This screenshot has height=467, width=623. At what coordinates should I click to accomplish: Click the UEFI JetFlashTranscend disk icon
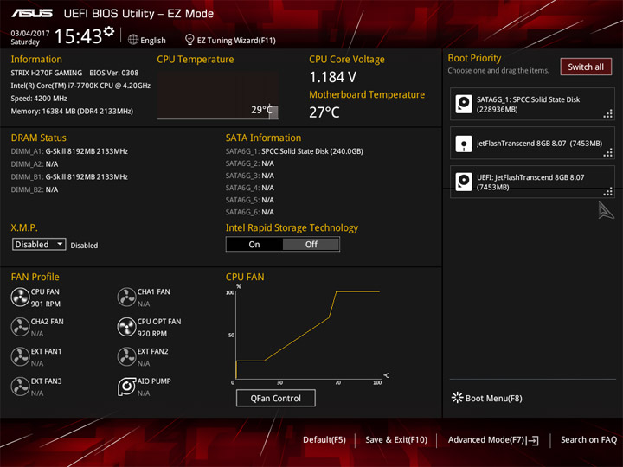pyautogui.click(x=464, y=182)
